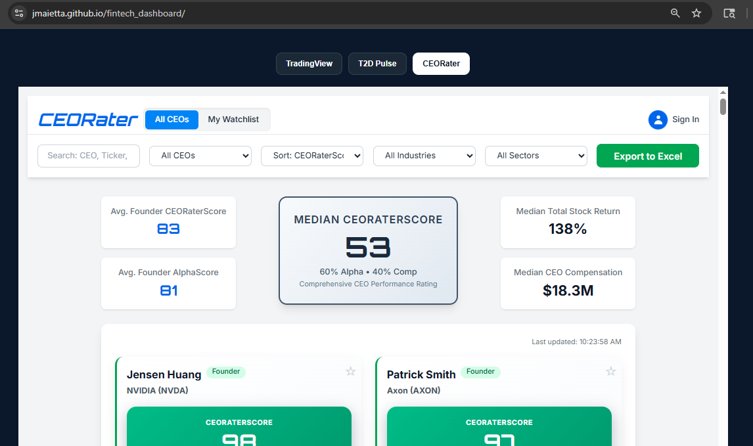Add Jensen Huang to watchlist star
Screen dimensions: 753x446
351,371
